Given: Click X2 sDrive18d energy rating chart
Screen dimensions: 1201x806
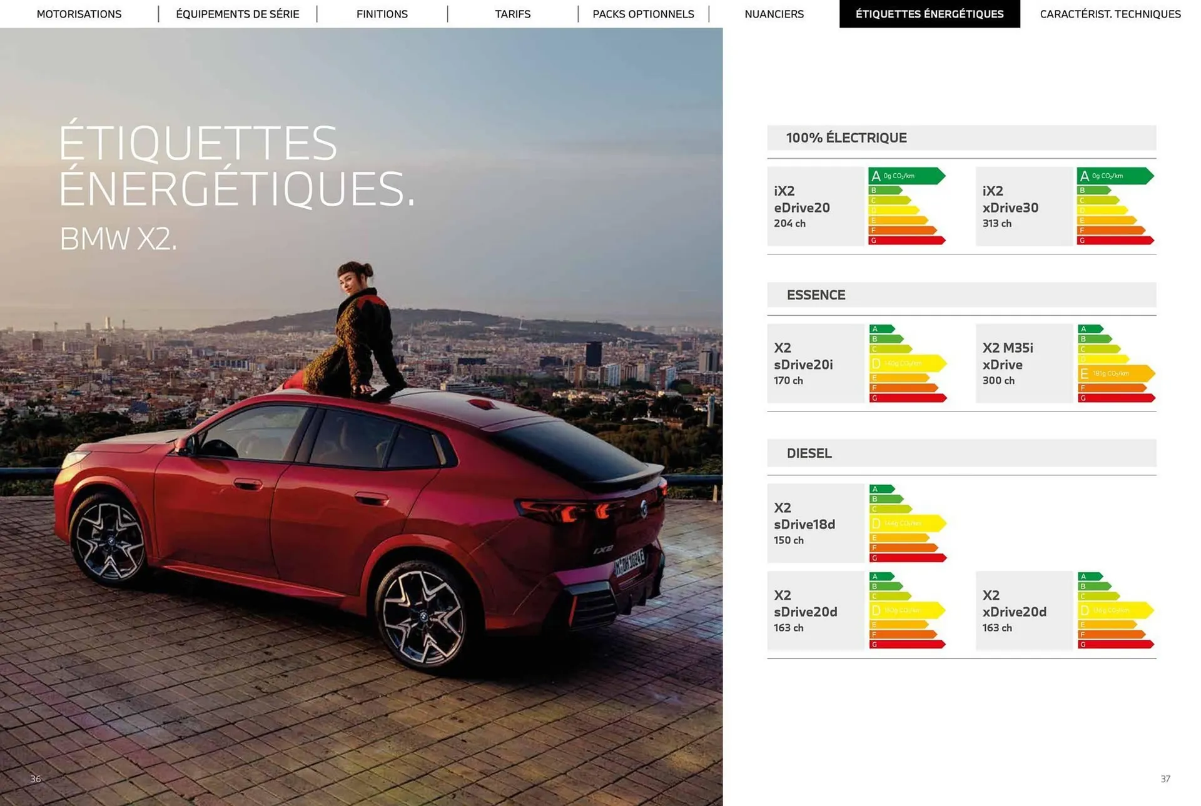Looking at the screenshot, I should [907, 523].
